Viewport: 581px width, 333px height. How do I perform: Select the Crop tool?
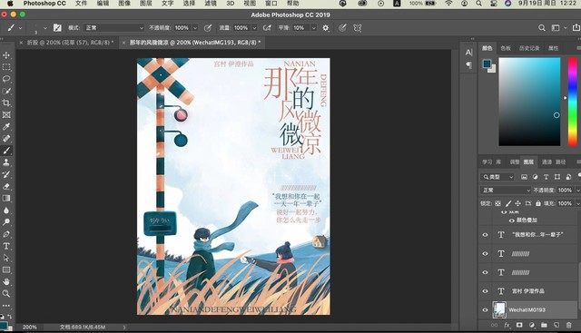click(x=6, y=103)
